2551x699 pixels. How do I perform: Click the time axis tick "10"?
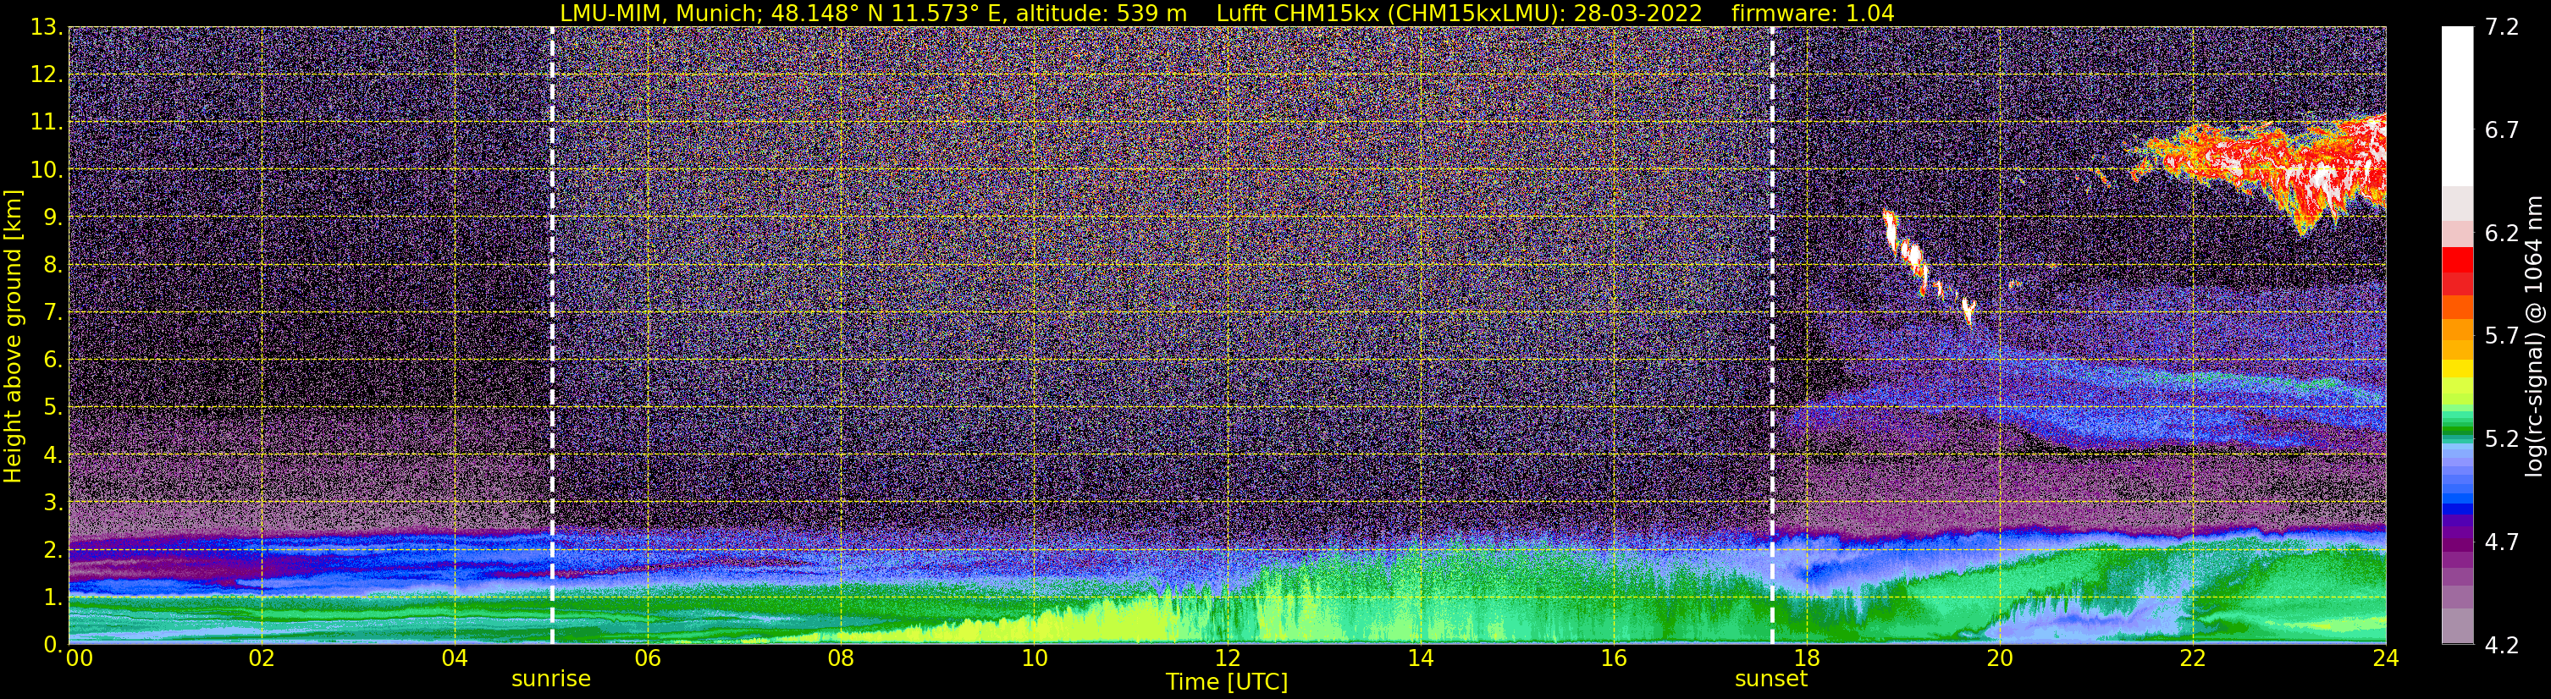pos(1034,658)
